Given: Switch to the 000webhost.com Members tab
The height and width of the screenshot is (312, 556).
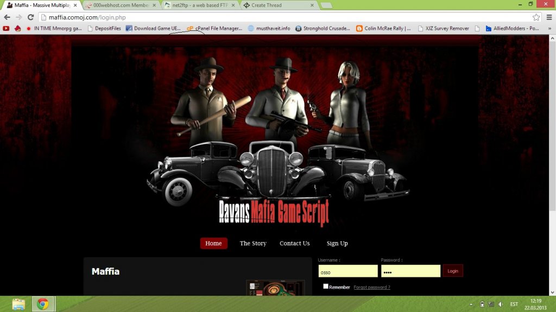Looking at the screenshot, I should point(121,5).
